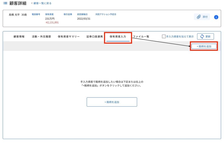Select the 保有資産入力 tab
Image resolution: width=224 pixels, height=143 pixels.
coord(118,37)
